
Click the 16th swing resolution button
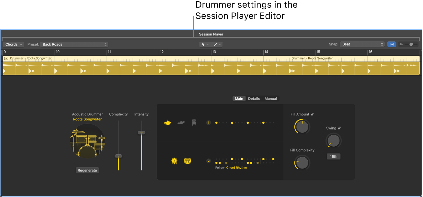(334, 157)
